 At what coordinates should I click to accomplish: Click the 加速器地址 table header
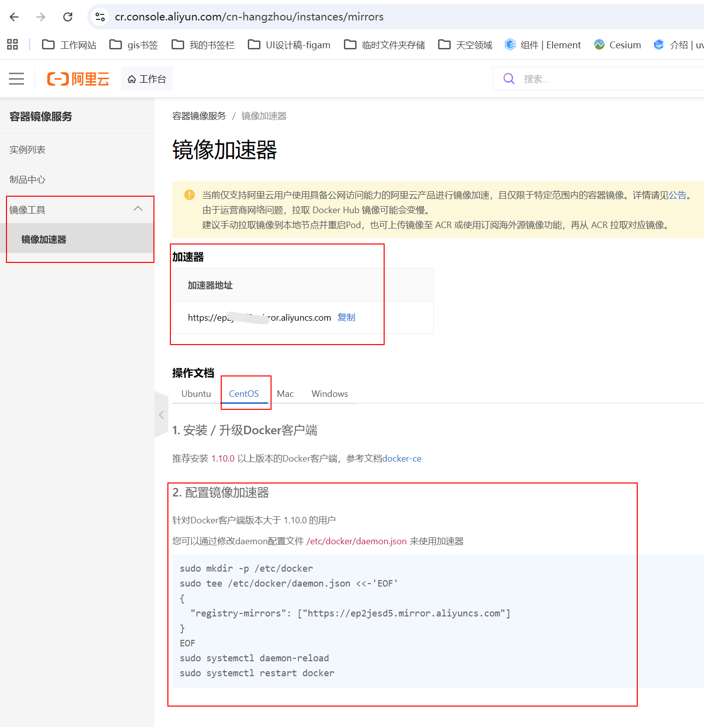pos(210,285)
